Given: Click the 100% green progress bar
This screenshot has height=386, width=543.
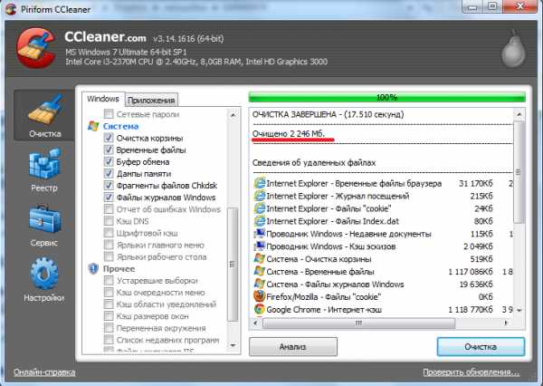Looking at the screenshot, I should 386,97.
